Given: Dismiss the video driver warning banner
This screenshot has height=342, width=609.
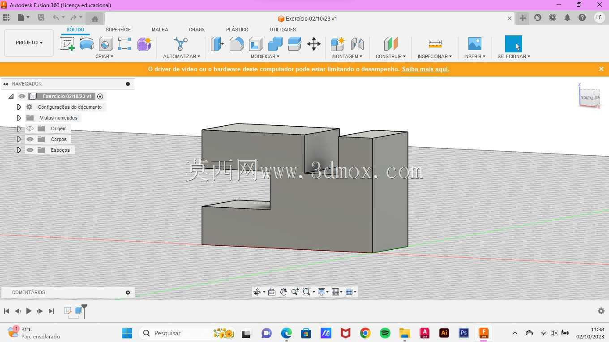Looking at the screenshot, I should click(x=601, y=69).
